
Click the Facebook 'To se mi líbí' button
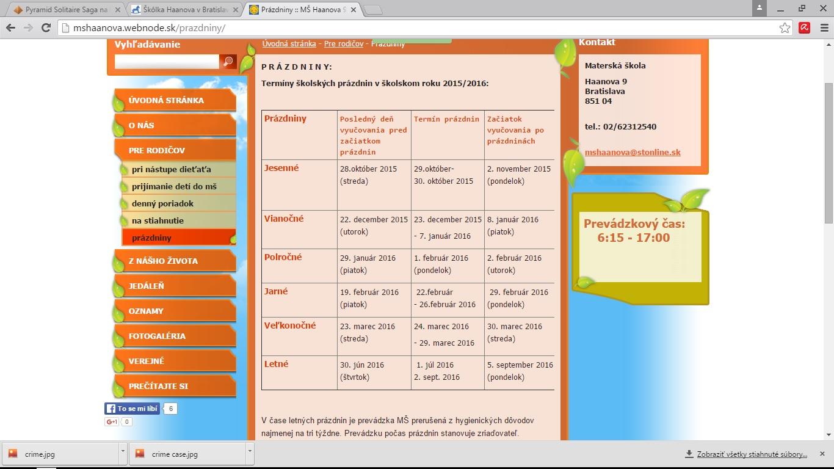[x=132, y=409]
